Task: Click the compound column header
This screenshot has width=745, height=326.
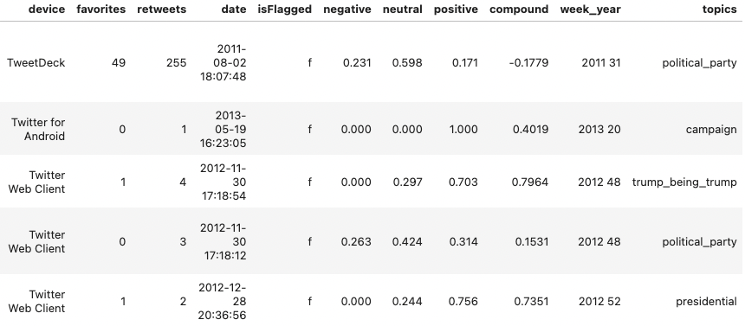Action: pyautogui.click(x=519, y=10)
